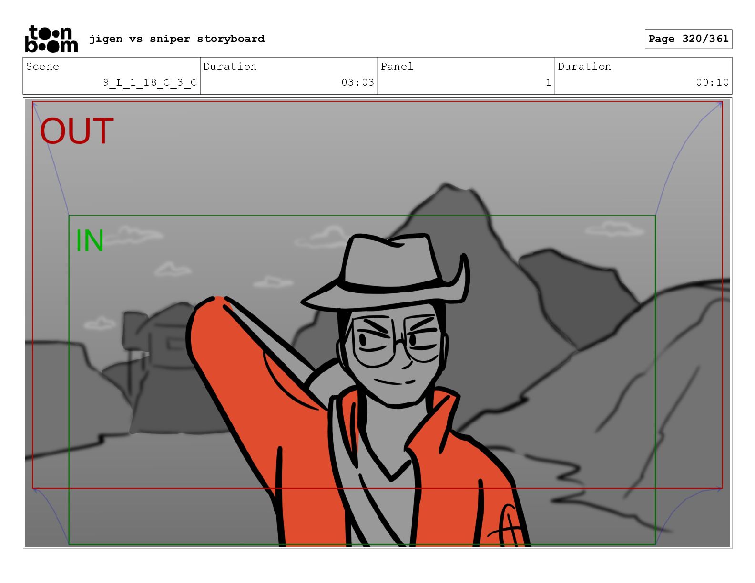Select the "Panel" header label
Screen dimensions: 755x583
click(397, 66)
